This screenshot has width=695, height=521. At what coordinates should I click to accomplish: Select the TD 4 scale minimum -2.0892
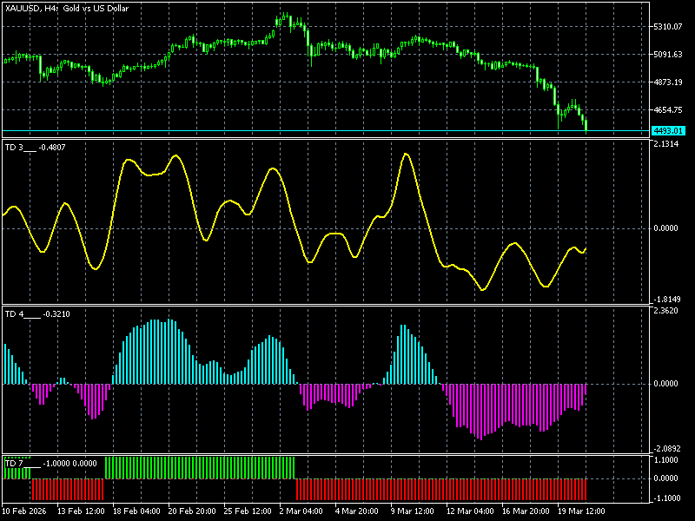pyautogui.click(x=667, y=449)
